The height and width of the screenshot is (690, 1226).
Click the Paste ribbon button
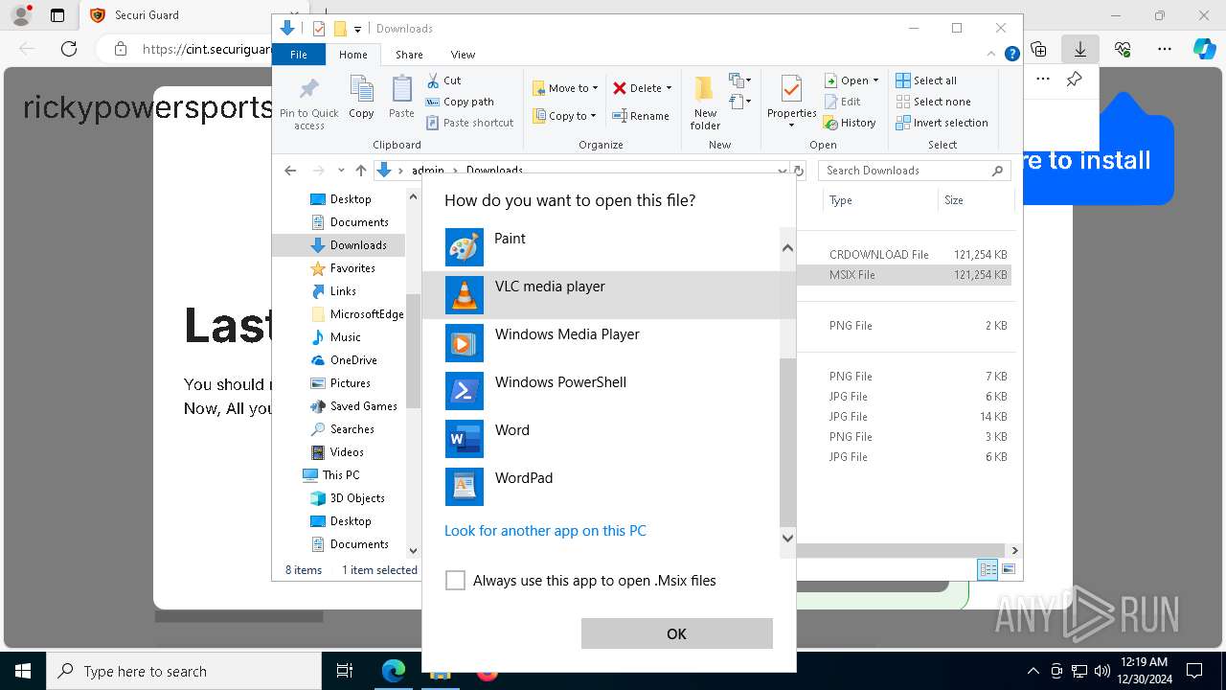(x=401, y=98)
